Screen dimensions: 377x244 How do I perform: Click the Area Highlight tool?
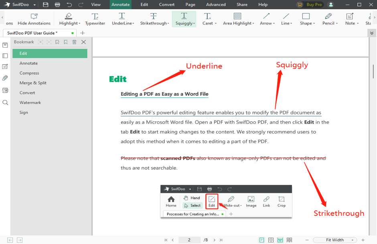pos(237,19)
